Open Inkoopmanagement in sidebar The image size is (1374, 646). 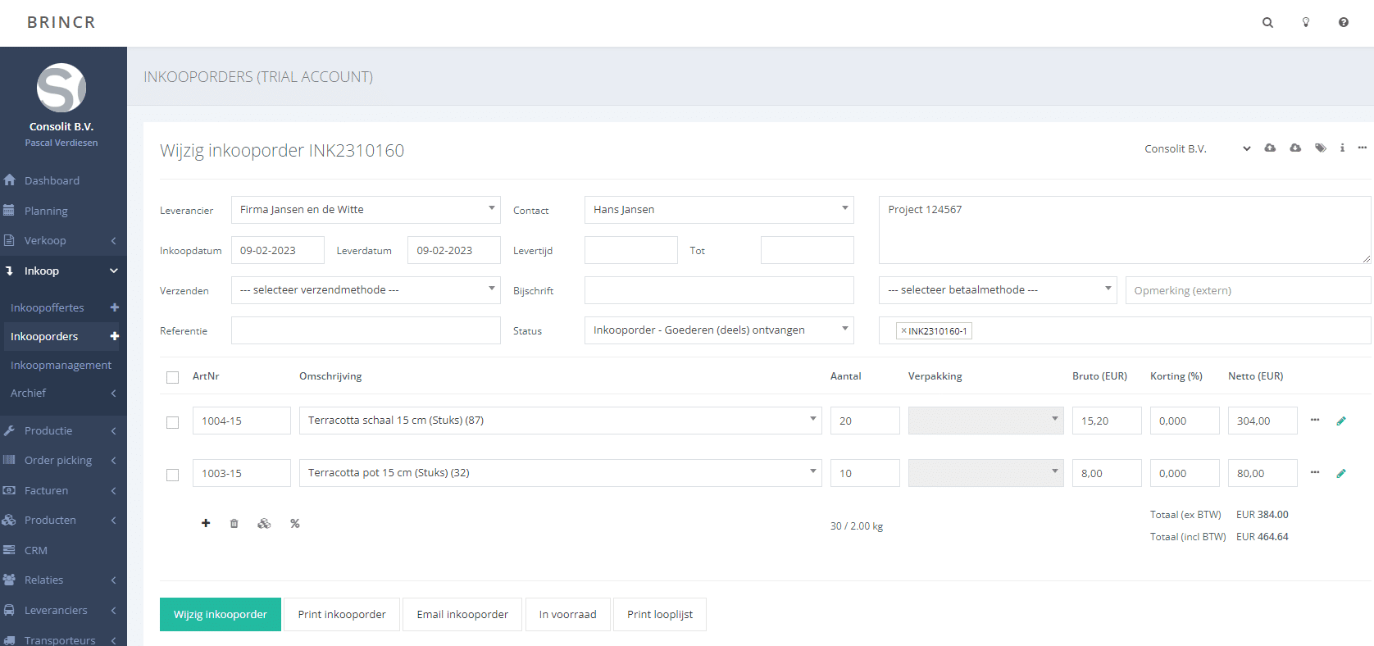point(61,365)
